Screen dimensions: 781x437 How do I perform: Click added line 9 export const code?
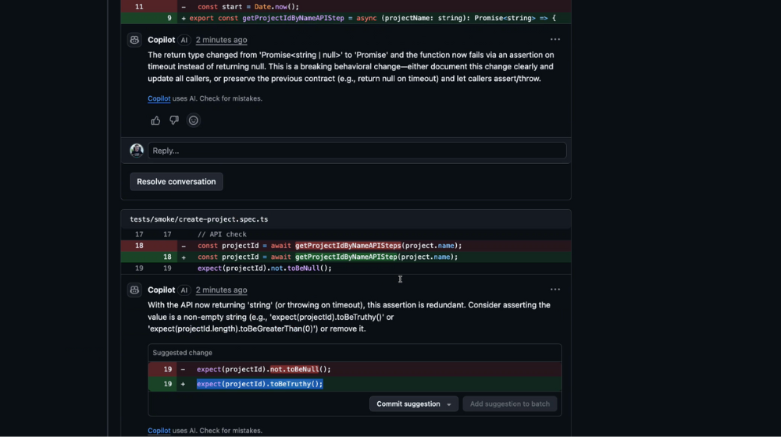372,18
